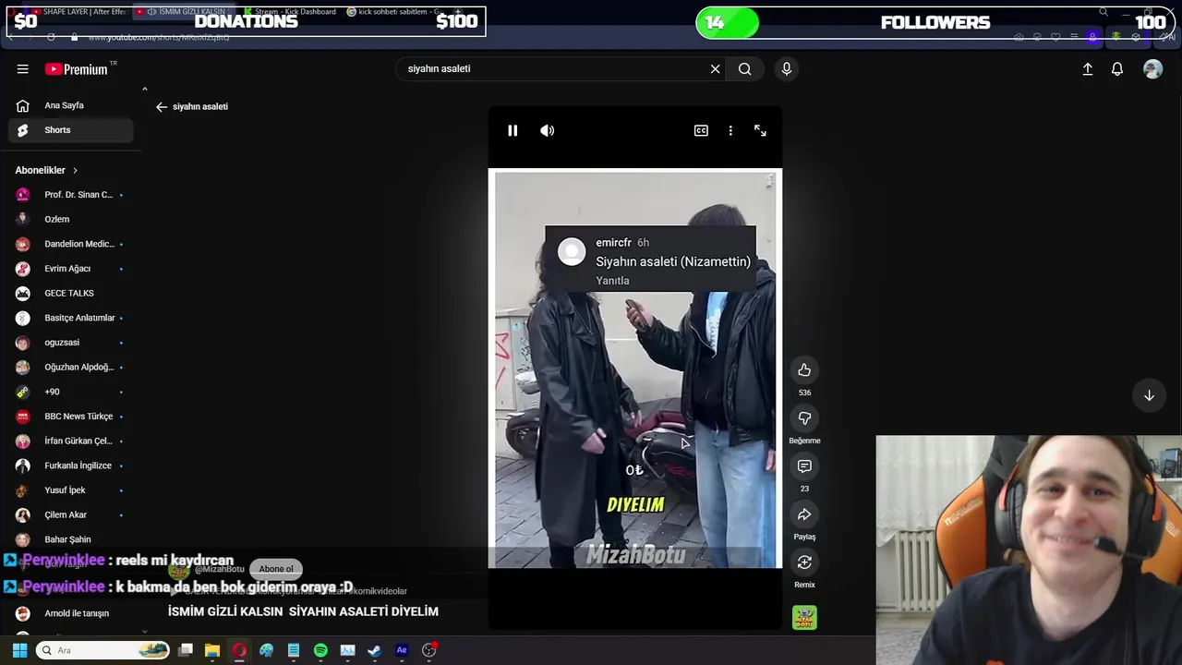Expand the Abonelikler section chevron
The image size is (1182, 665).
tap(75, 171)
